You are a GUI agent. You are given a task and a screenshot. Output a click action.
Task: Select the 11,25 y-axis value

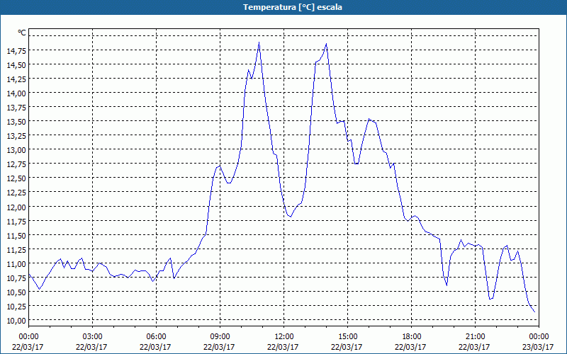coord(16,249)
